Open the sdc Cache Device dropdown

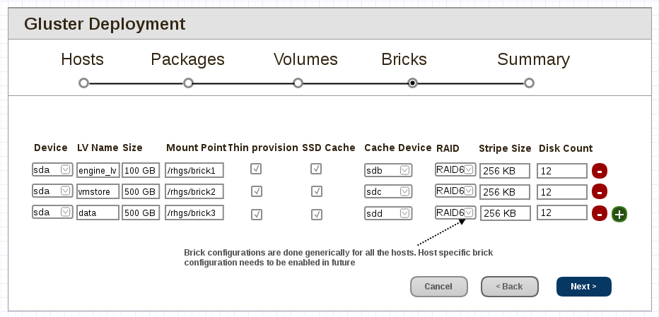[388, 191]
